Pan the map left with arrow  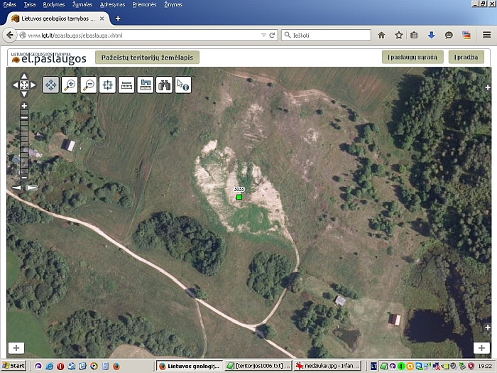15,85
